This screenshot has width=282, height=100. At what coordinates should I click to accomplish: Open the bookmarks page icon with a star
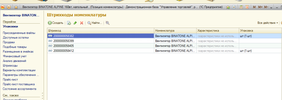pos(234,7)
